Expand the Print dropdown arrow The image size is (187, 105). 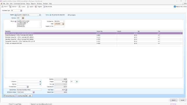(8, 7)
